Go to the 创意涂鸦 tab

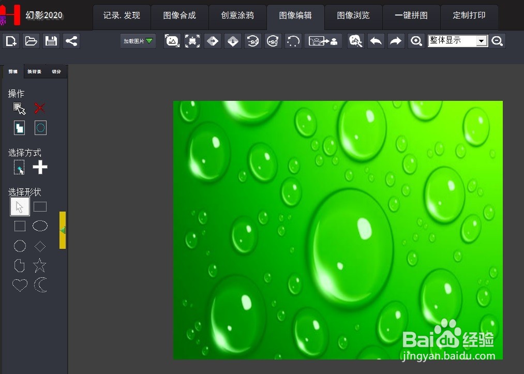(x=237, y=16)
